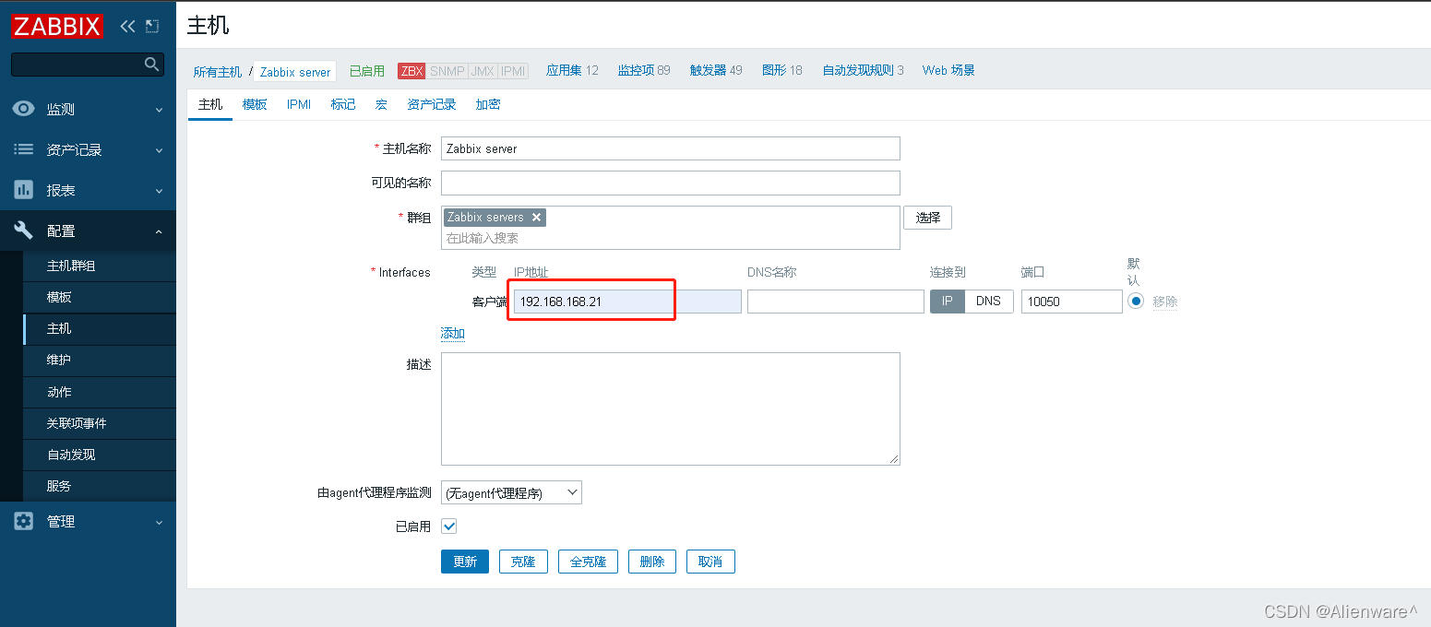Viewport: 1431px width, 627px height.
Task: Switch to the 资产记录 tab
Action: pos(432,104)
